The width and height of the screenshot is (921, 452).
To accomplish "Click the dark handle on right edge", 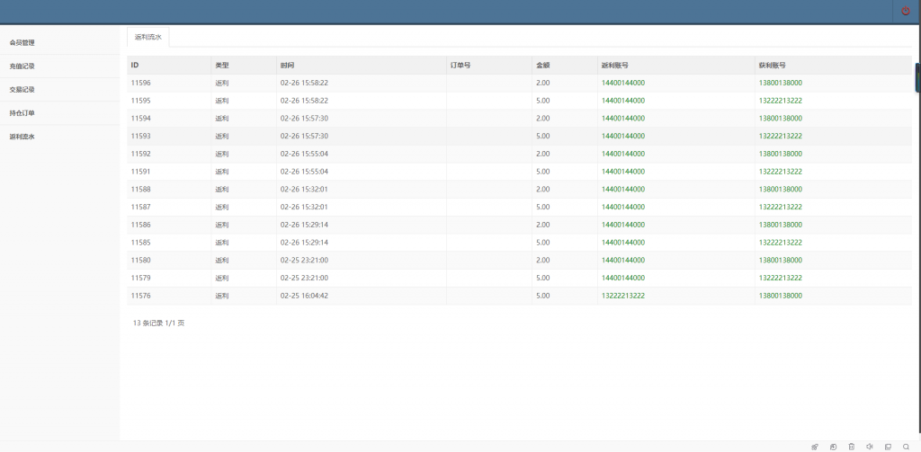I will click(x=917, y=77).
